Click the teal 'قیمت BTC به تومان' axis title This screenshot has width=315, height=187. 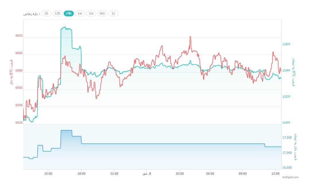coord(294,72)
